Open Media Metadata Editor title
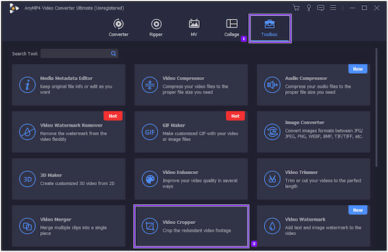Screen dimensions: 388x252 click(x=67, y=78)
